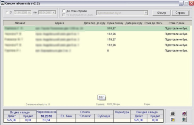Click the "Сума позову" column header
The width and height of the screenshot is (194, 125).
tap(115, 23)
